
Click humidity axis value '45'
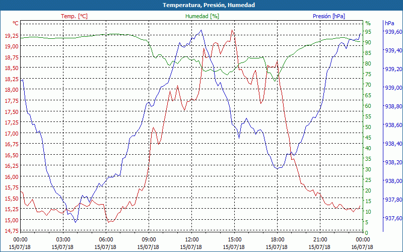tap(368, 138)
